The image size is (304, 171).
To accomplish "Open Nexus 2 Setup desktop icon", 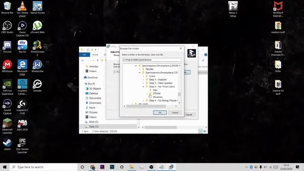I will click(x=233, y=9).
